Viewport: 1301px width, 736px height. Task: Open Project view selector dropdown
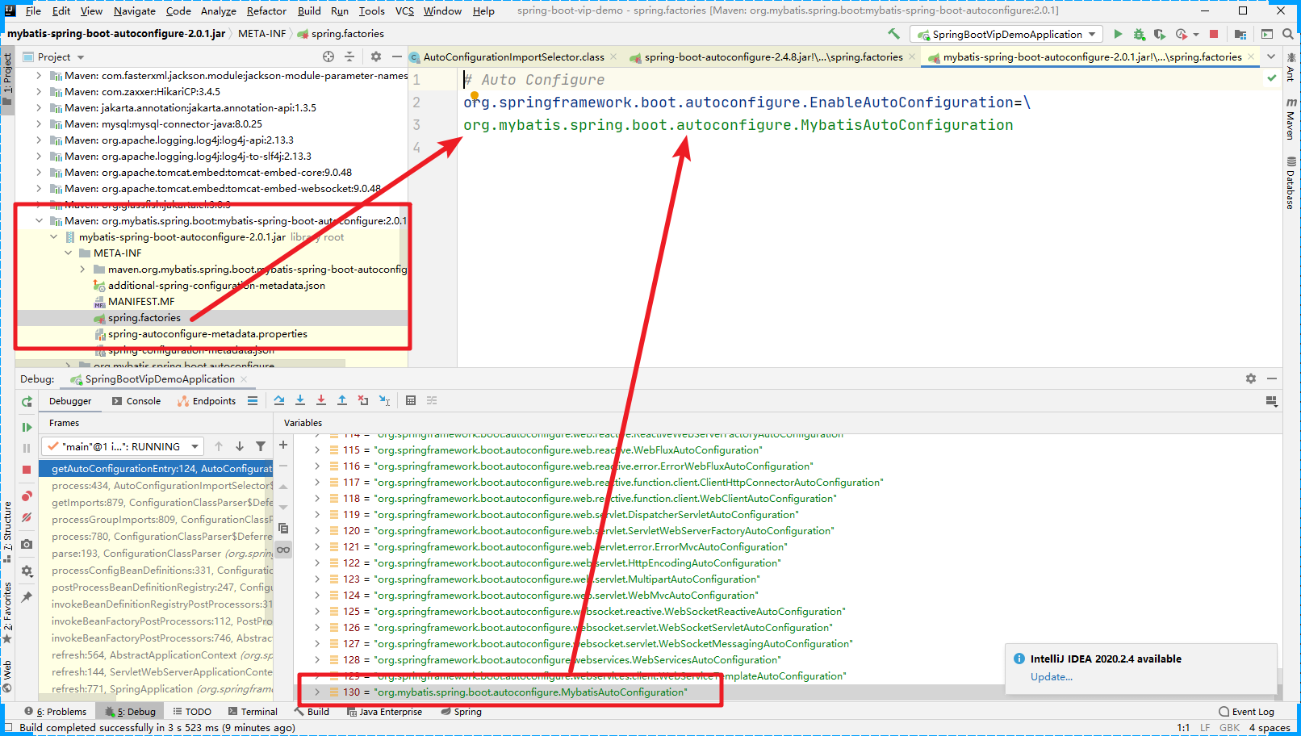(54, 57)
